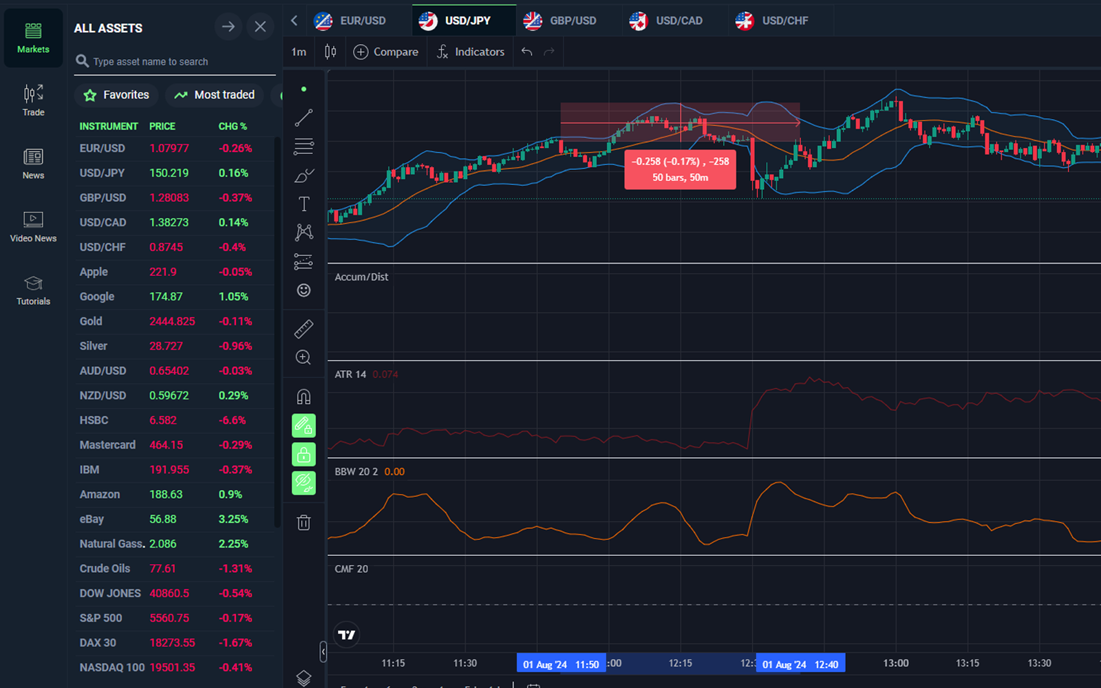Select the Text annotation tool
The image size is (1101, 688).
point(303,204)
